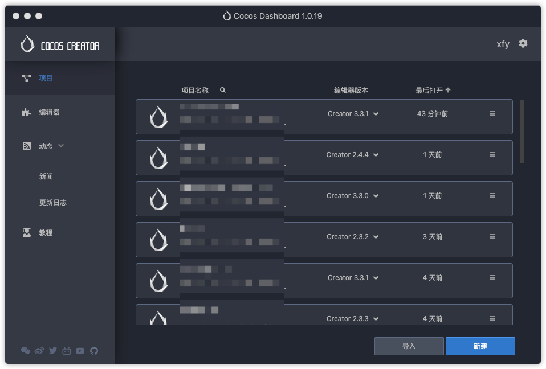Switch to the 编辑器 sidebar tab

pyautogui.click(x=60, y=112)
